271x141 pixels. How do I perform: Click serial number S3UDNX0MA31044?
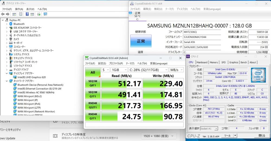[202, 37]
